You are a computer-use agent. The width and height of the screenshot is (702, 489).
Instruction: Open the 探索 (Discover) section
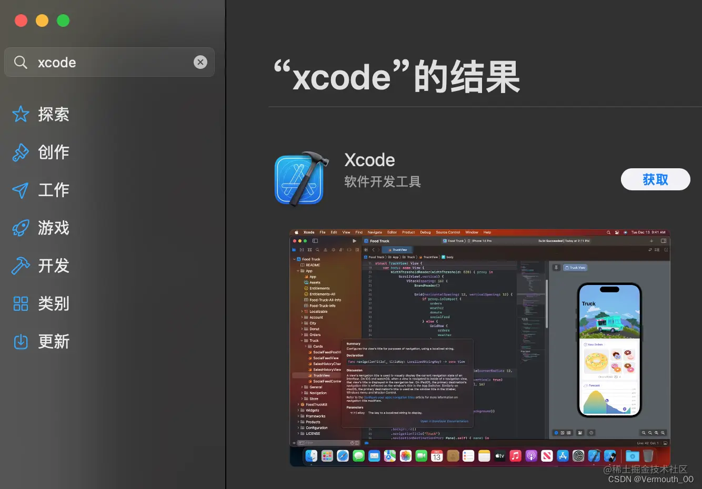pos(41,114)
